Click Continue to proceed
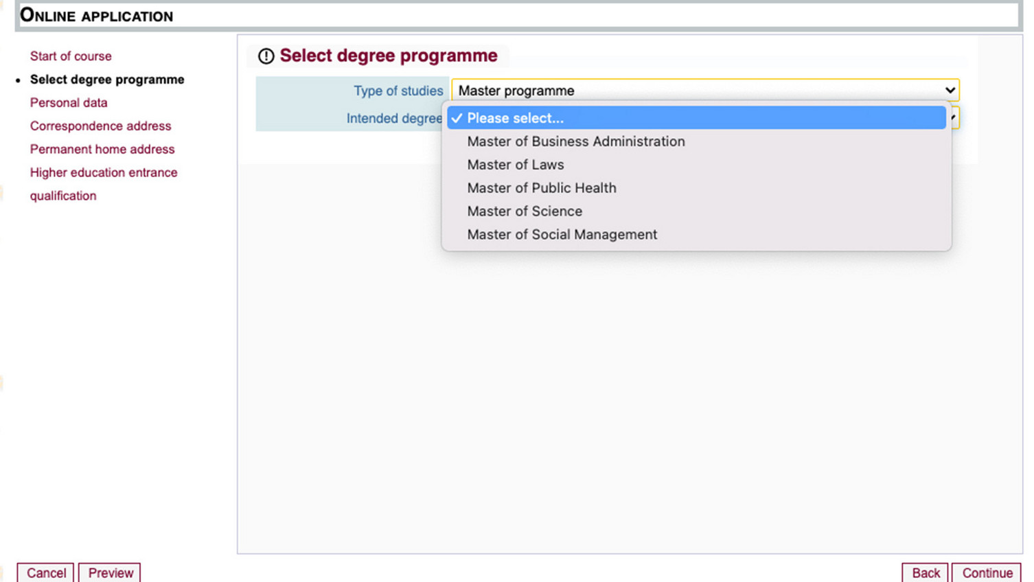This screenshot has height=582, width=1034. pyautogui.click(x=987, y=573)
